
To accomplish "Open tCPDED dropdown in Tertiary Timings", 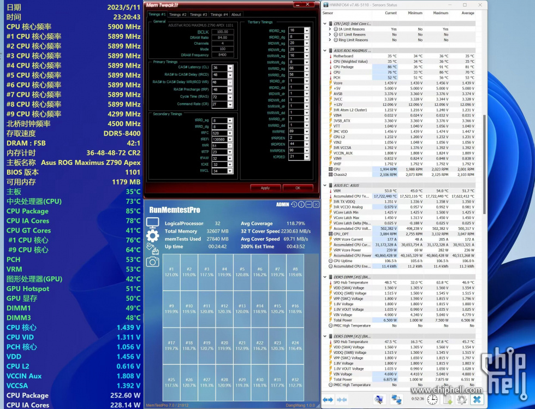I will point(307,157).
